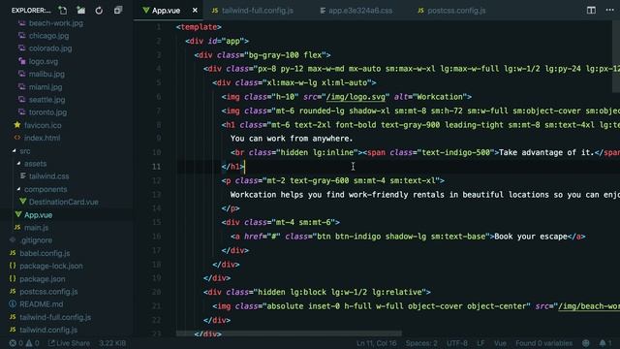Click the Ln 11, Col 16 position indicator
The height and width of the screenshot is (349, 620).
pyautogui.click(x=377, y=343)
